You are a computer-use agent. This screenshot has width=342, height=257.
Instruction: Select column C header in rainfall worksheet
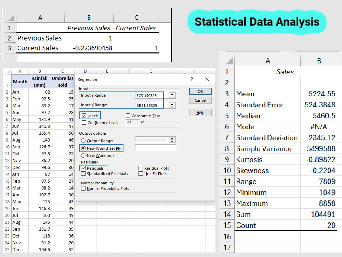(x=63, y=71)
